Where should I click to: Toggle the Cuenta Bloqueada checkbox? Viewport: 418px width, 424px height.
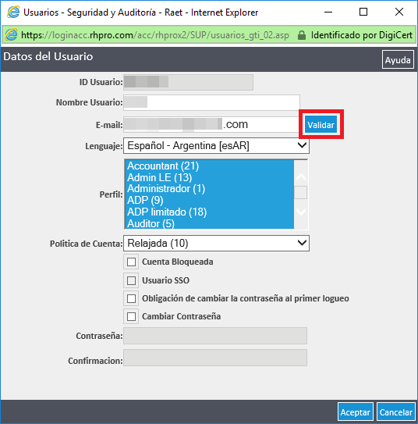pyautogui.click(x=131, y=262)
